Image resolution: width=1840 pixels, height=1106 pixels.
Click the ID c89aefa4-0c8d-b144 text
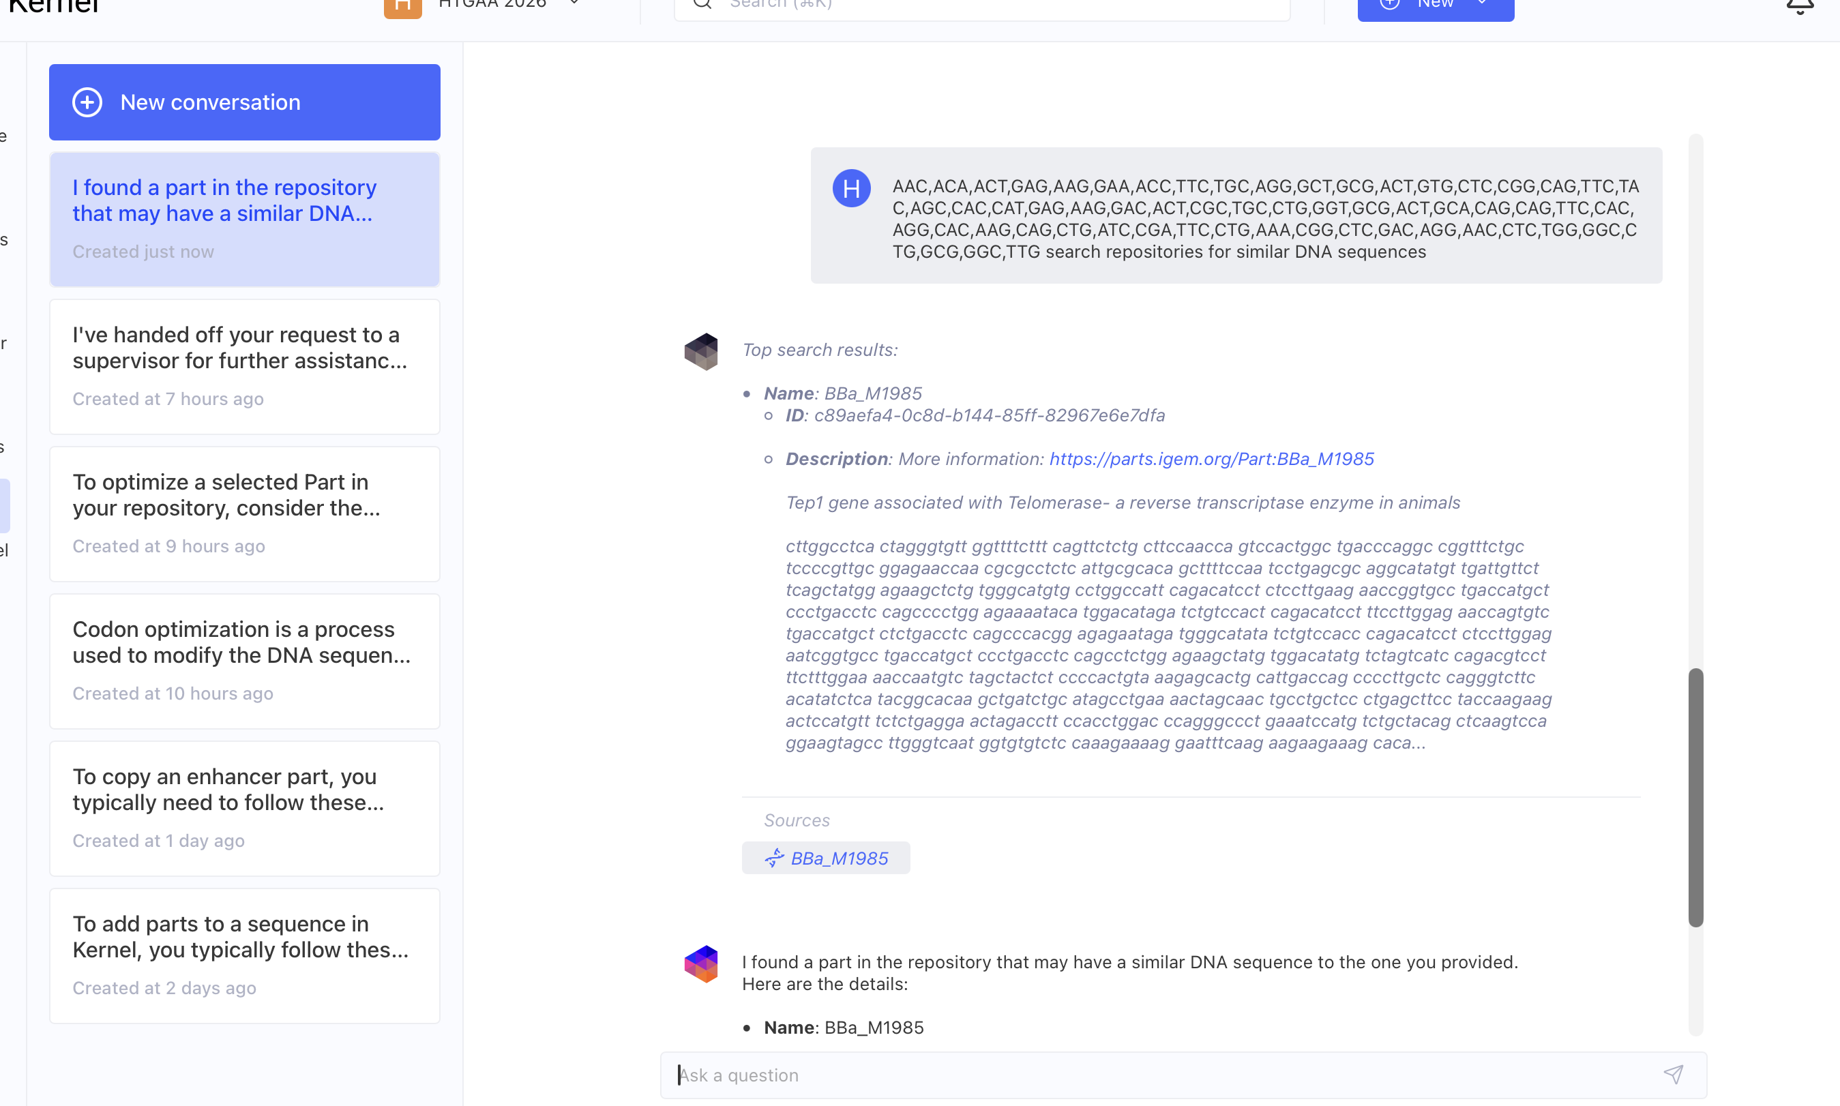point(975,415)
